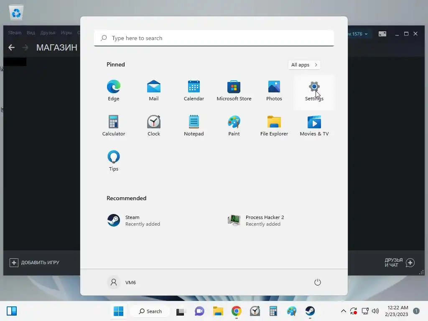Open the Recycle Bin on desktop

click(16, 13)
